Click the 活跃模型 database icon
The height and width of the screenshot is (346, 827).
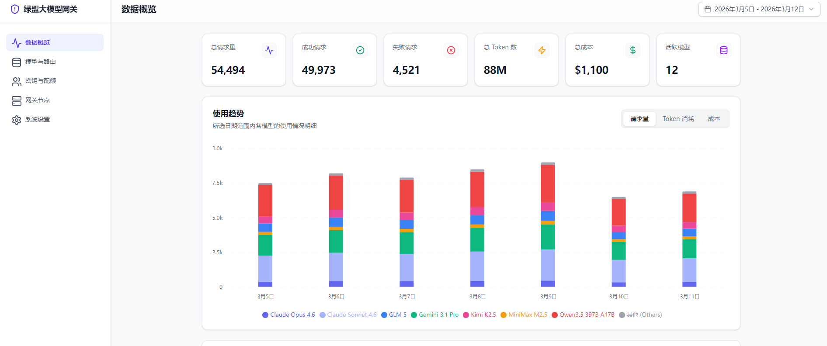pyautogui.click(x=724, y=50)
